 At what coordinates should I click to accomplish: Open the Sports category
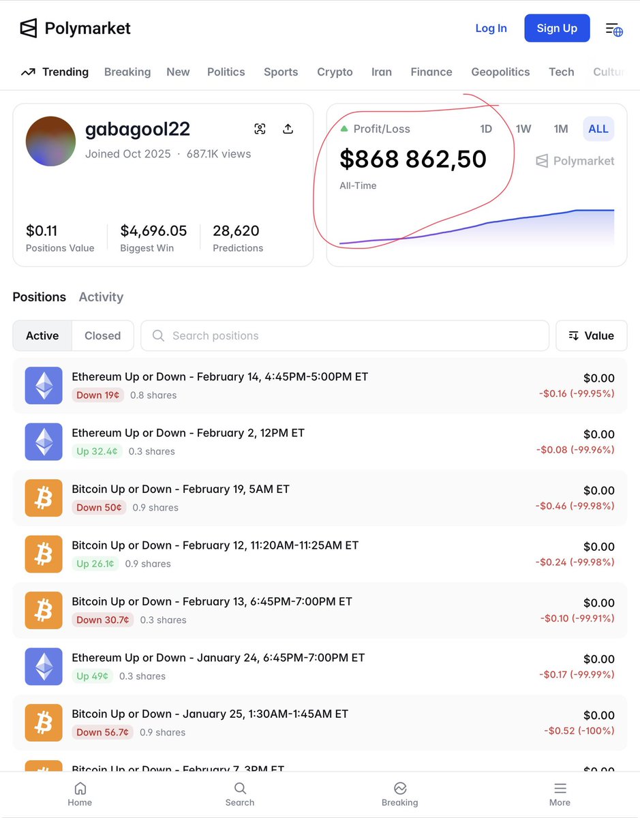(281, 72)
